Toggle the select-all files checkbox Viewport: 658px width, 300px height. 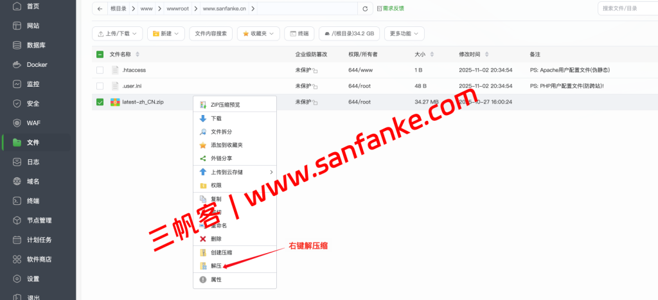coord(100,54)
